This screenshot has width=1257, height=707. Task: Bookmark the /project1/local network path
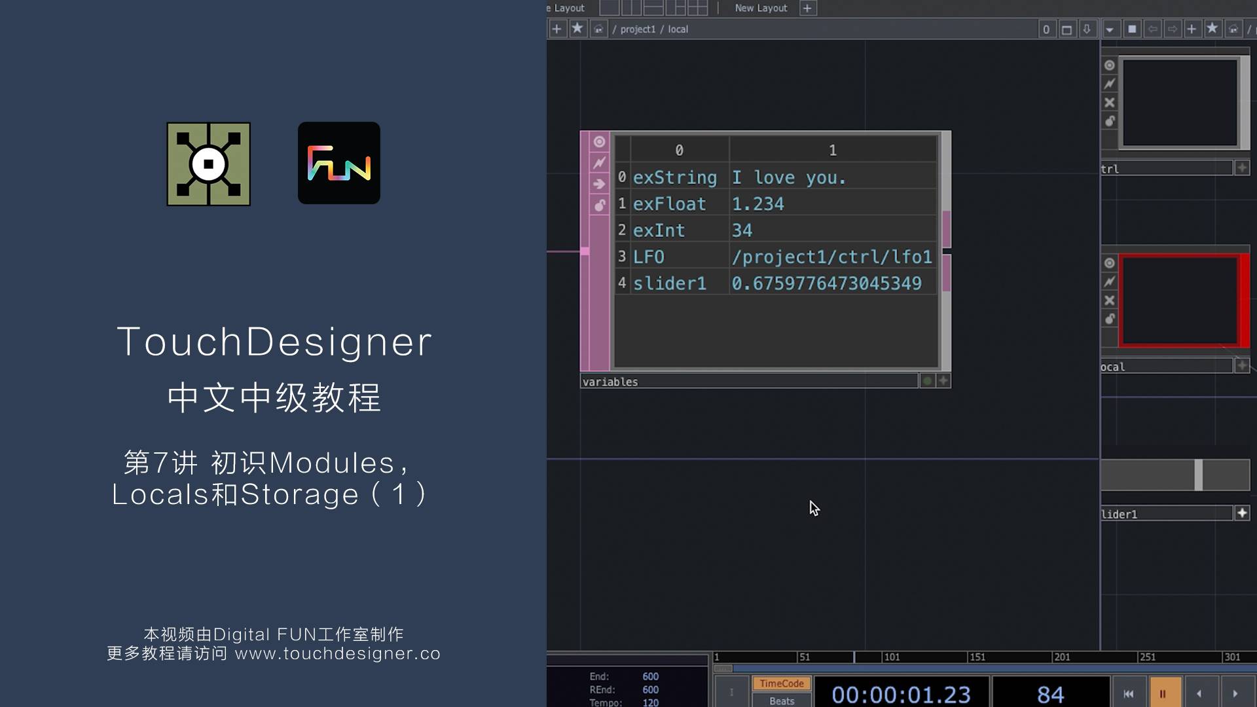pos(577,29)
